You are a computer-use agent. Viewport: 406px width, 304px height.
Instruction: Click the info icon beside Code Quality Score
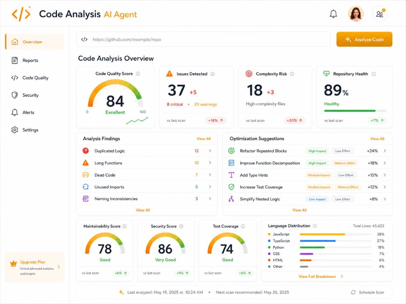[x=138, y=74]
